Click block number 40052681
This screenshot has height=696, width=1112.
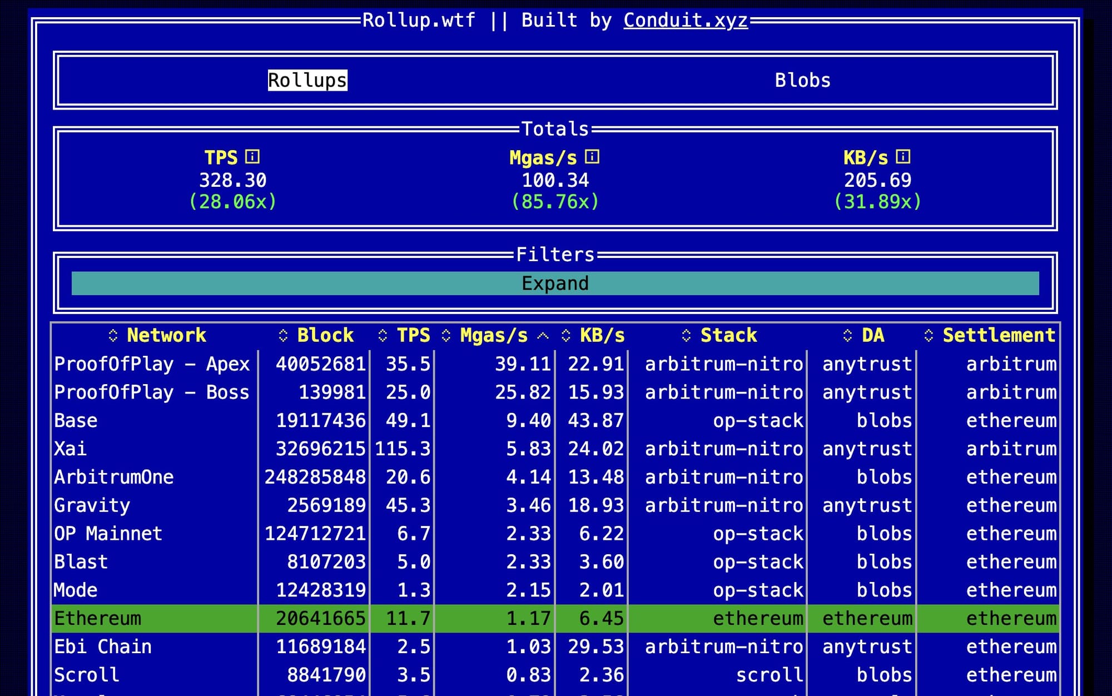321,364
